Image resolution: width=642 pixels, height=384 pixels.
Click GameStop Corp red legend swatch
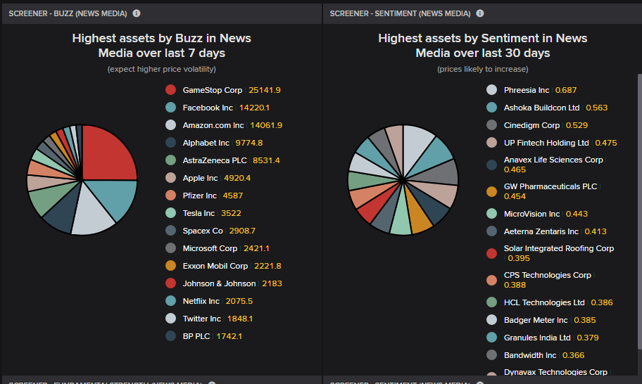tap(171, 90)
